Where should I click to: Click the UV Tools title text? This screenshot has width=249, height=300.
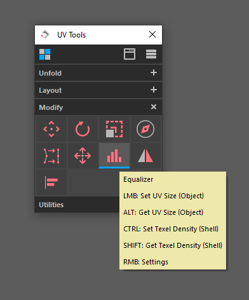(71, 35)
